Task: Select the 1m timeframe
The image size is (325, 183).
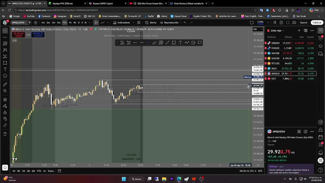Action: point(43,23)
